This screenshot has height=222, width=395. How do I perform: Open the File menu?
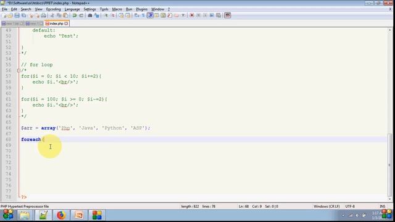coord(4,9)
